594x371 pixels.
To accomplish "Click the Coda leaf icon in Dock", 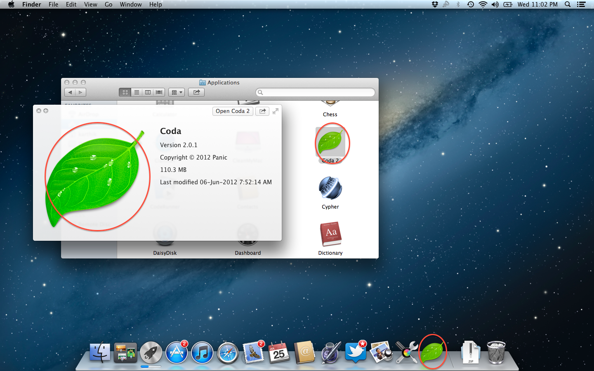I will 432,352.
